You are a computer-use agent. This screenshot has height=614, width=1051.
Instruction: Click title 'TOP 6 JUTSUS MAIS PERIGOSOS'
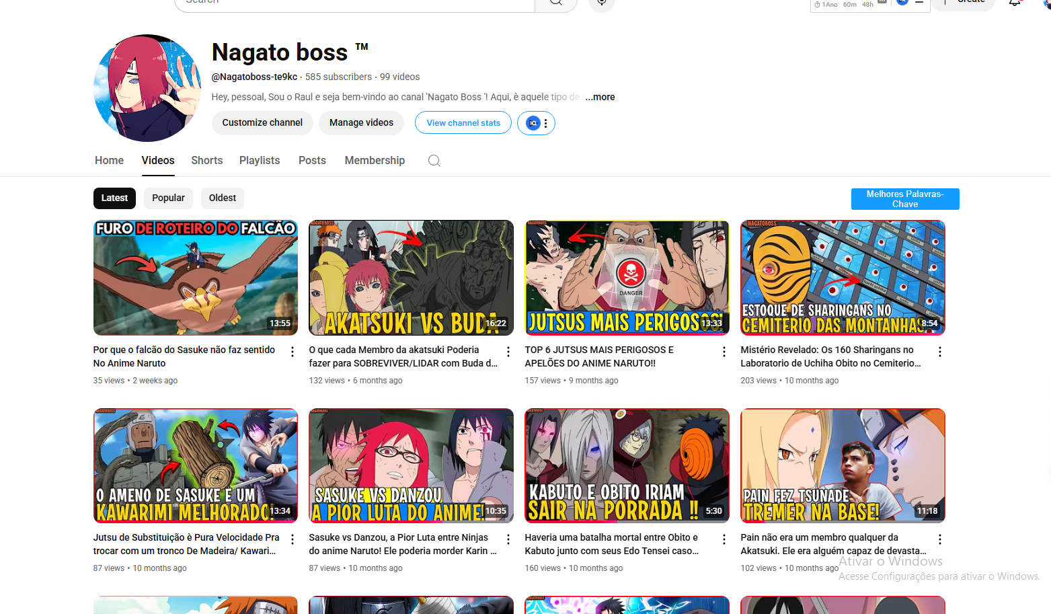coord(599,356)
